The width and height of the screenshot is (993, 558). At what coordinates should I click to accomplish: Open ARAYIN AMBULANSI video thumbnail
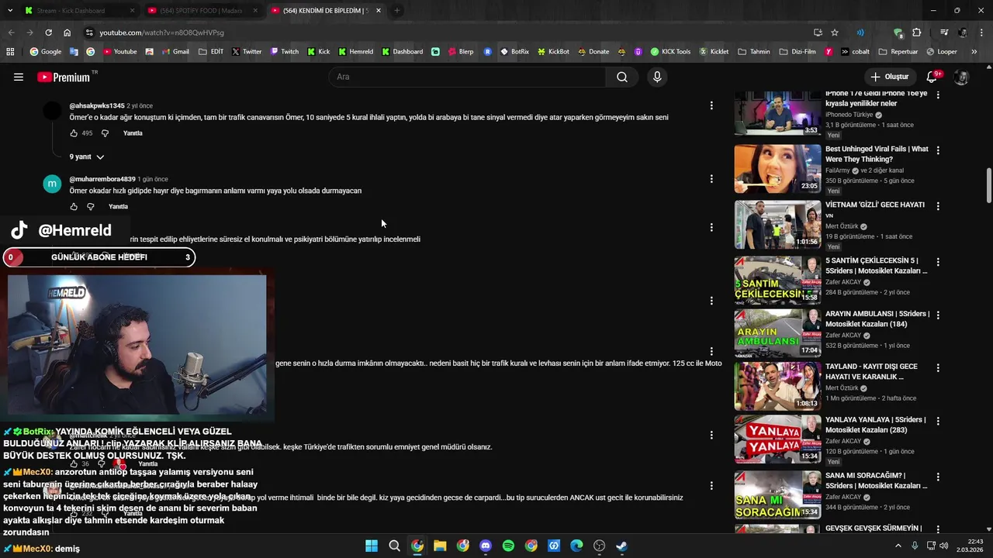777,333
